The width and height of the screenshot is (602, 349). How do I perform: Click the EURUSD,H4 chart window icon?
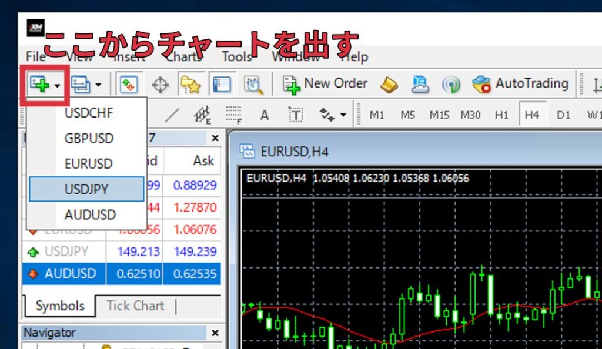point(248,152)
